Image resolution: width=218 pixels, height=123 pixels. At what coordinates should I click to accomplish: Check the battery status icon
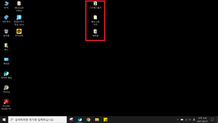pyautogui.click(x=182, y=120)
